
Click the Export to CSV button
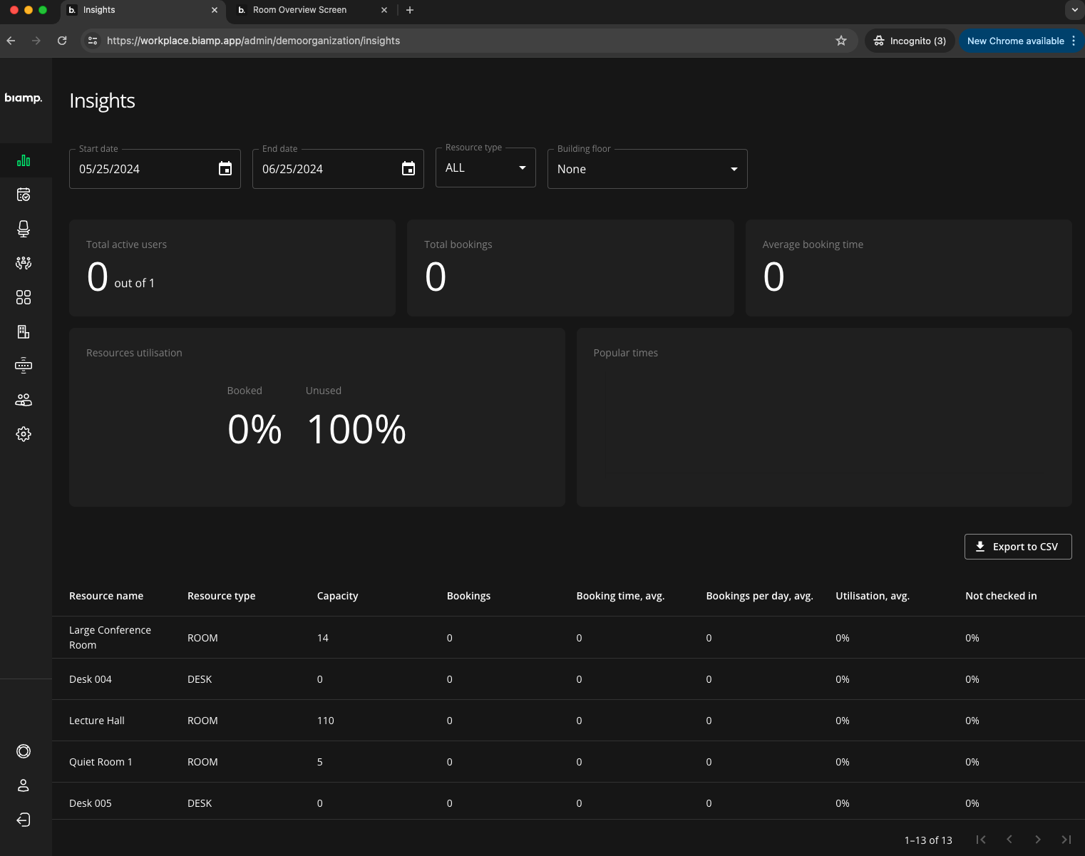[1018, 547]
